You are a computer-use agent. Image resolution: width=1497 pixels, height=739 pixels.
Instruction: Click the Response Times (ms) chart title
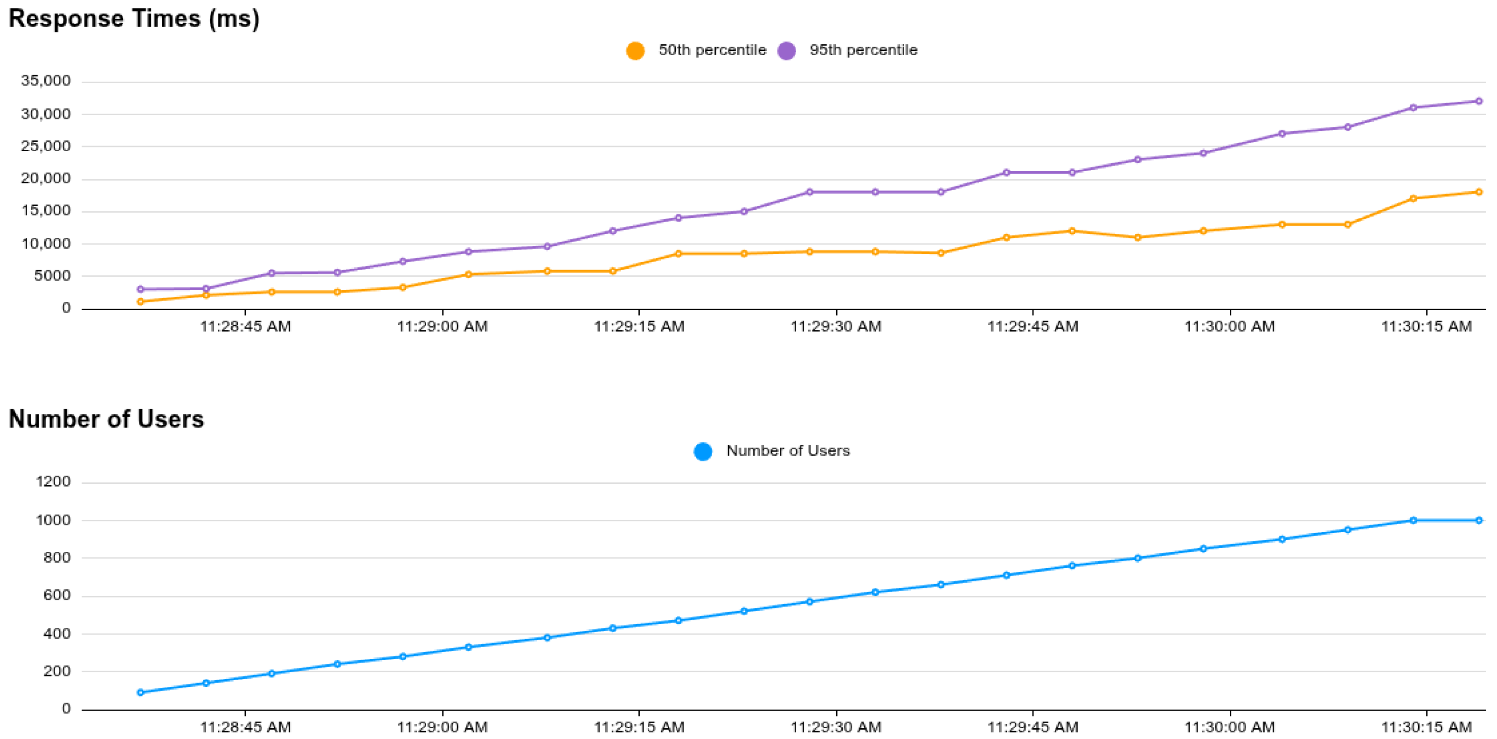[x=134, y=19]
